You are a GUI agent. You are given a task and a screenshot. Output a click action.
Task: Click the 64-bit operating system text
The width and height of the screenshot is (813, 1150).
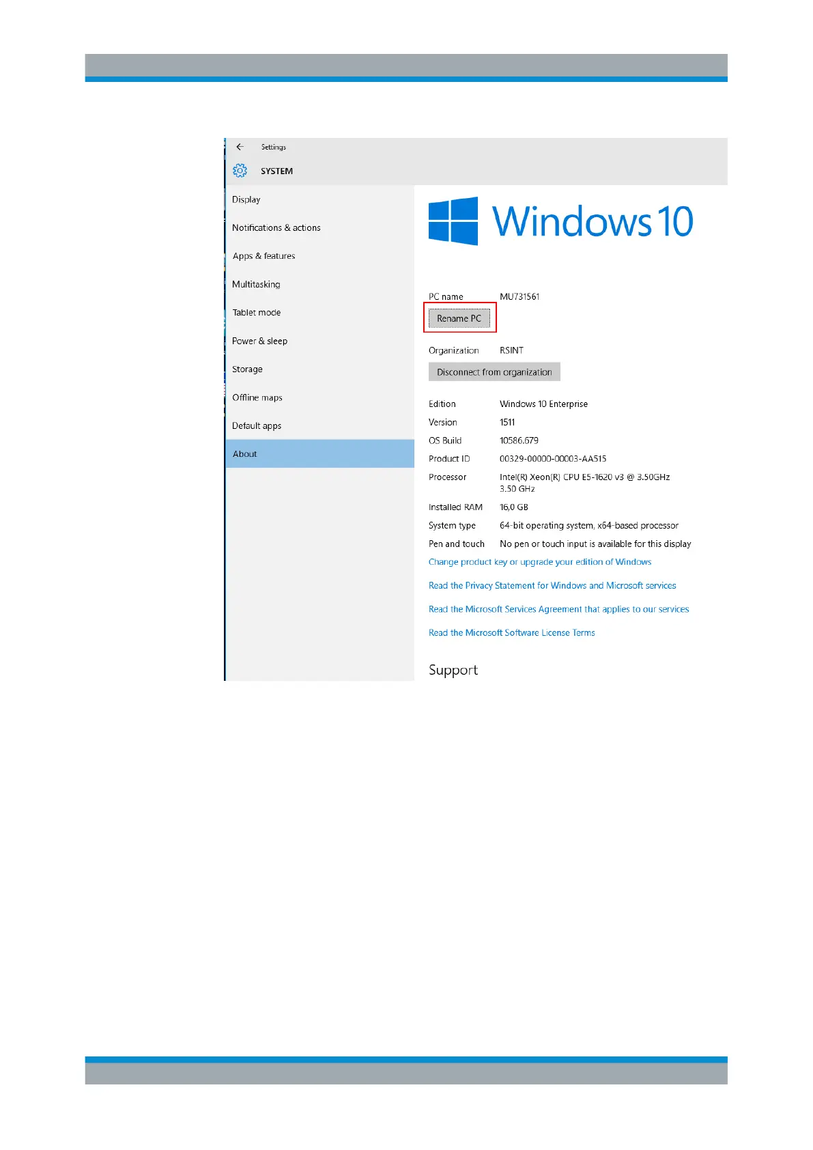click(589, 526)
